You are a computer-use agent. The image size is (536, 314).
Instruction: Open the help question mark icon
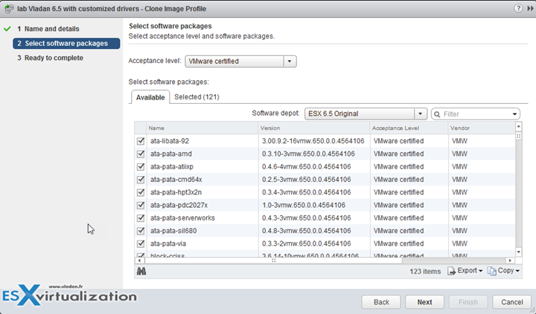pyautogui.click(x=518, y=8)
